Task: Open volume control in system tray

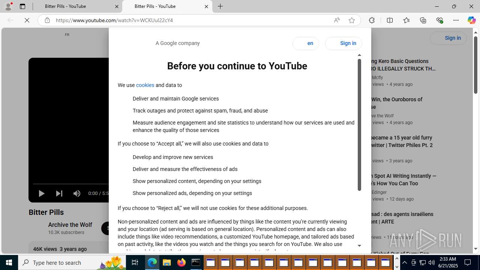Action: click(432, 262)
